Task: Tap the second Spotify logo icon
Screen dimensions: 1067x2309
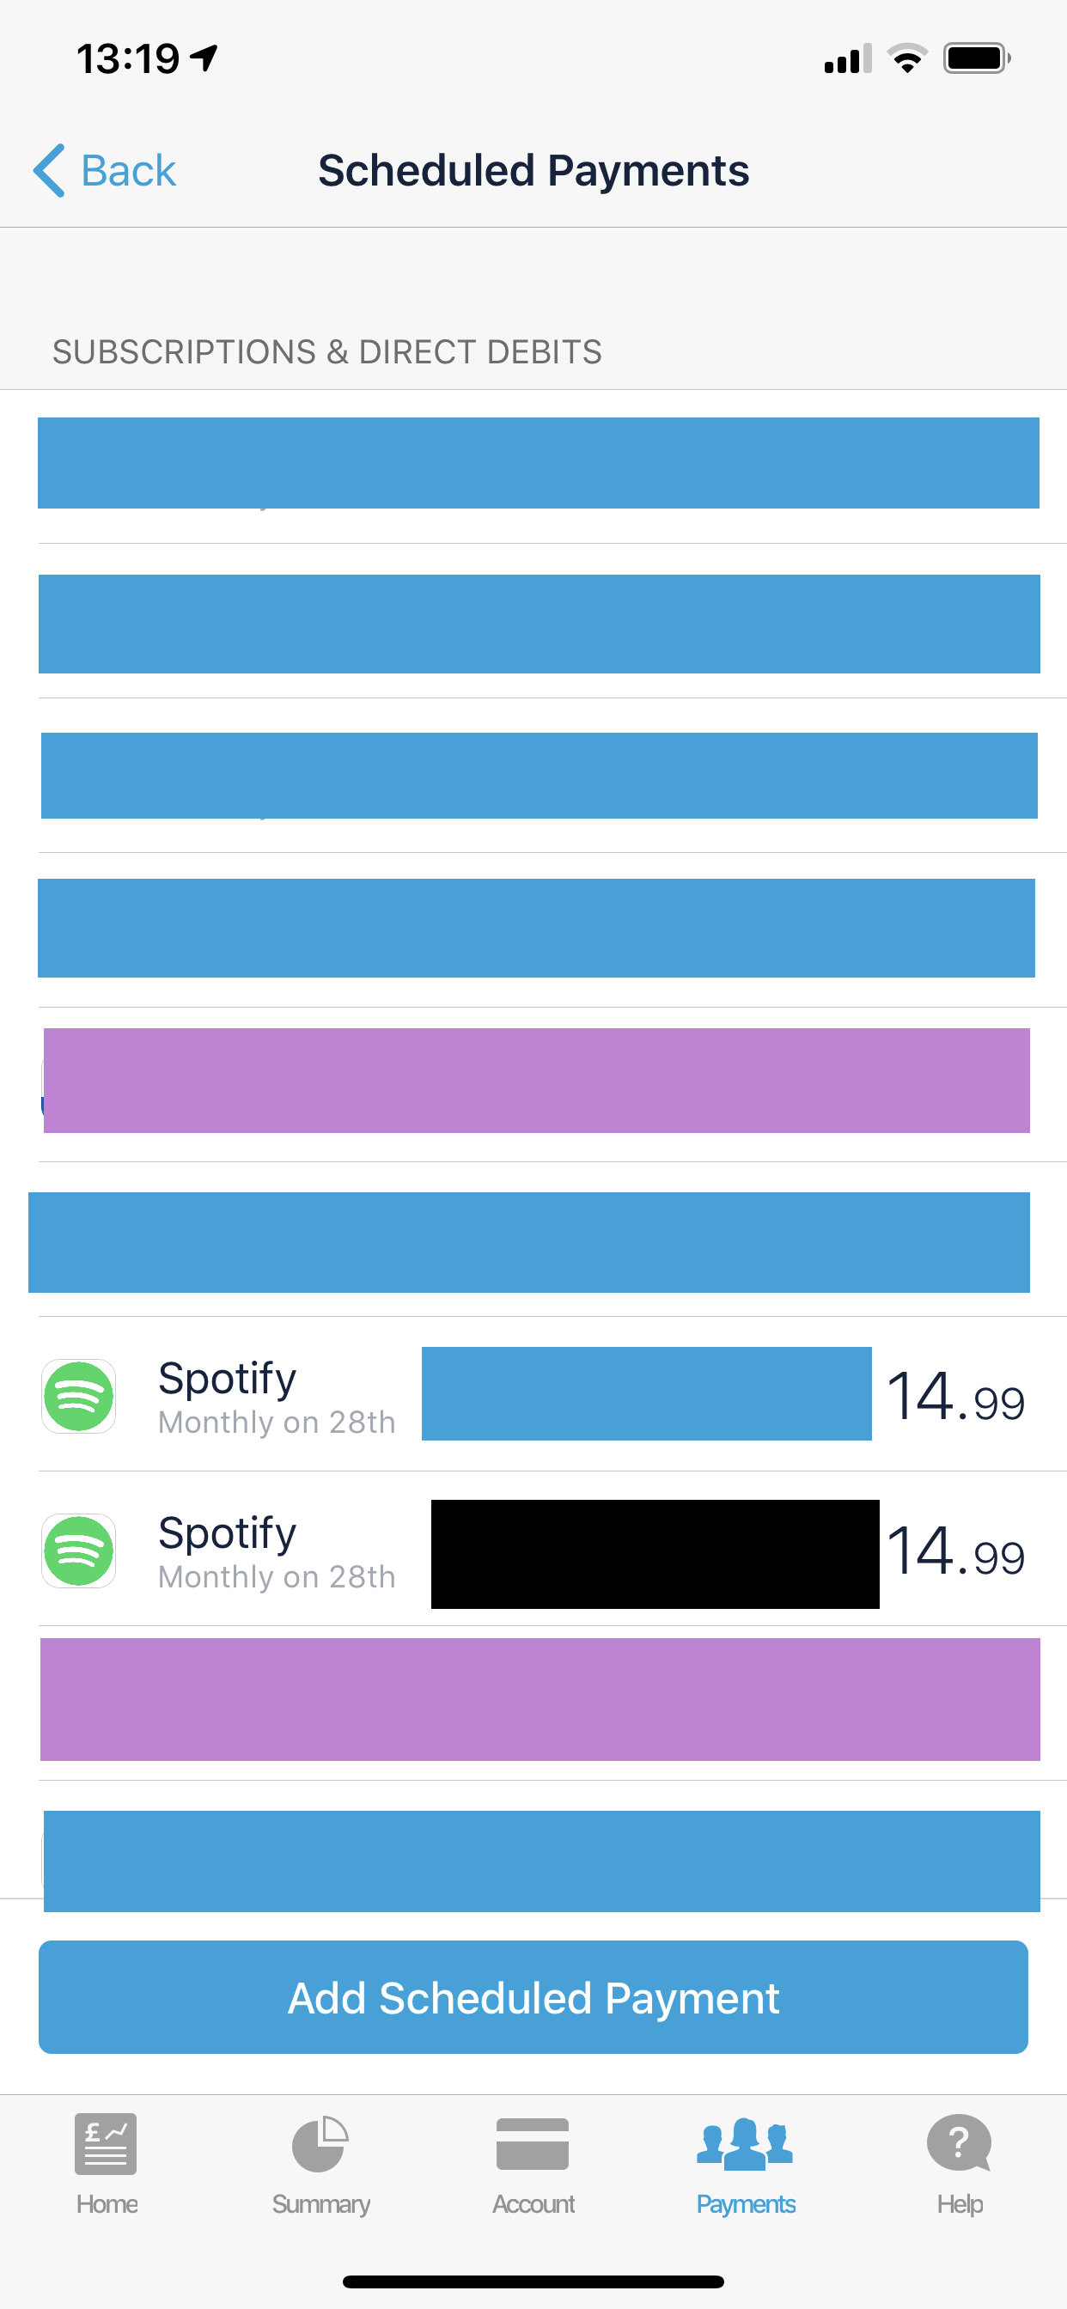Action: click(79, 1551)
